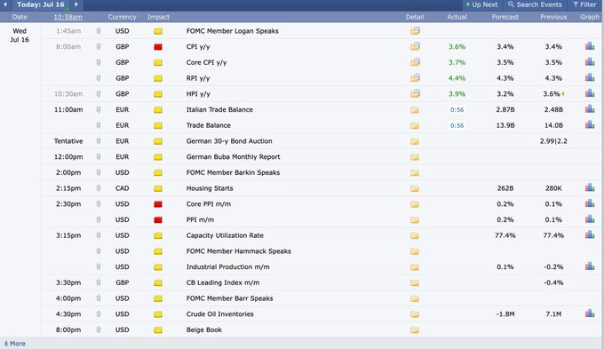
Task: Open detail folder for Core PPI m/m
Action: (x=415, y=204)
